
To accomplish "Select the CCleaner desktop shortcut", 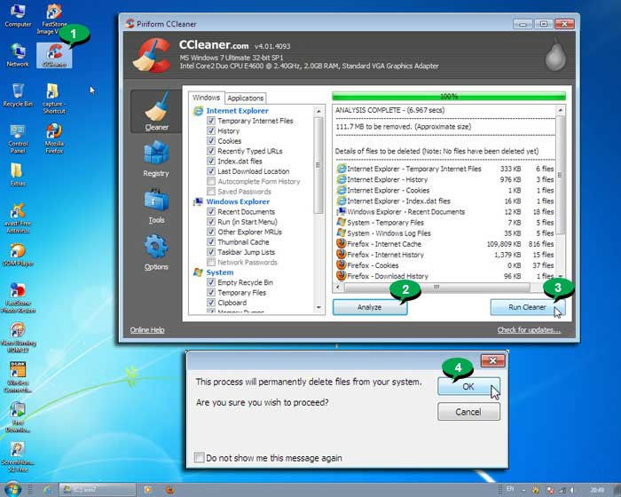I will [x=54, y=56].
